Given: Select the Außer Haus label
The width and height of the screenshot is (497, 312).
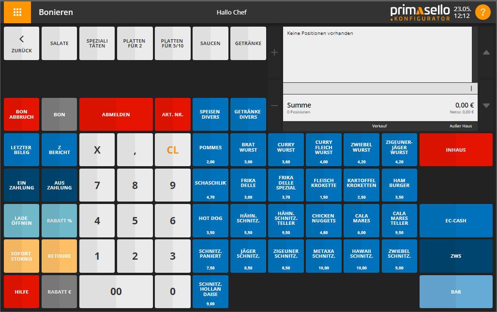Looking at the screenshot, I should pyautogui.click(x=461, y=126).
